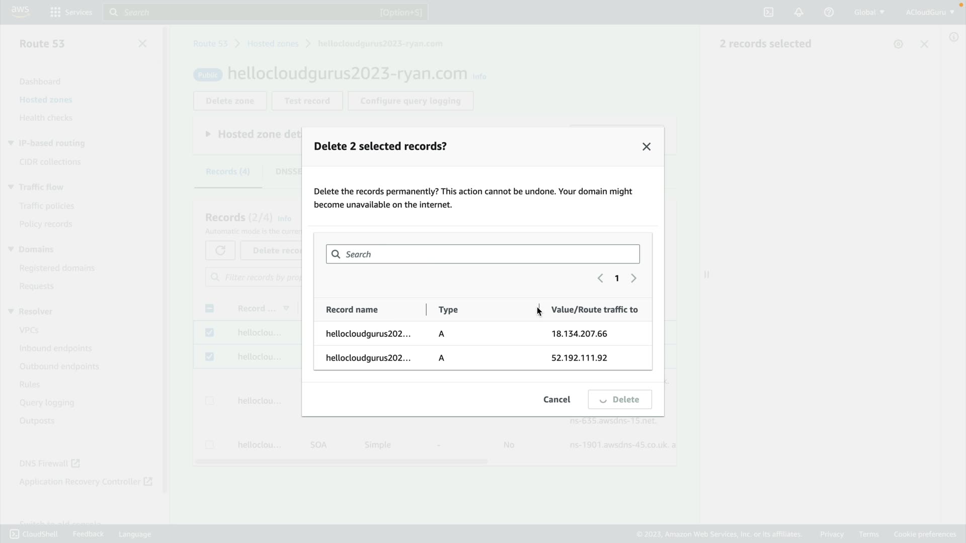Open the Global region dropdown
966x543 pixels.
pos(869,12)
